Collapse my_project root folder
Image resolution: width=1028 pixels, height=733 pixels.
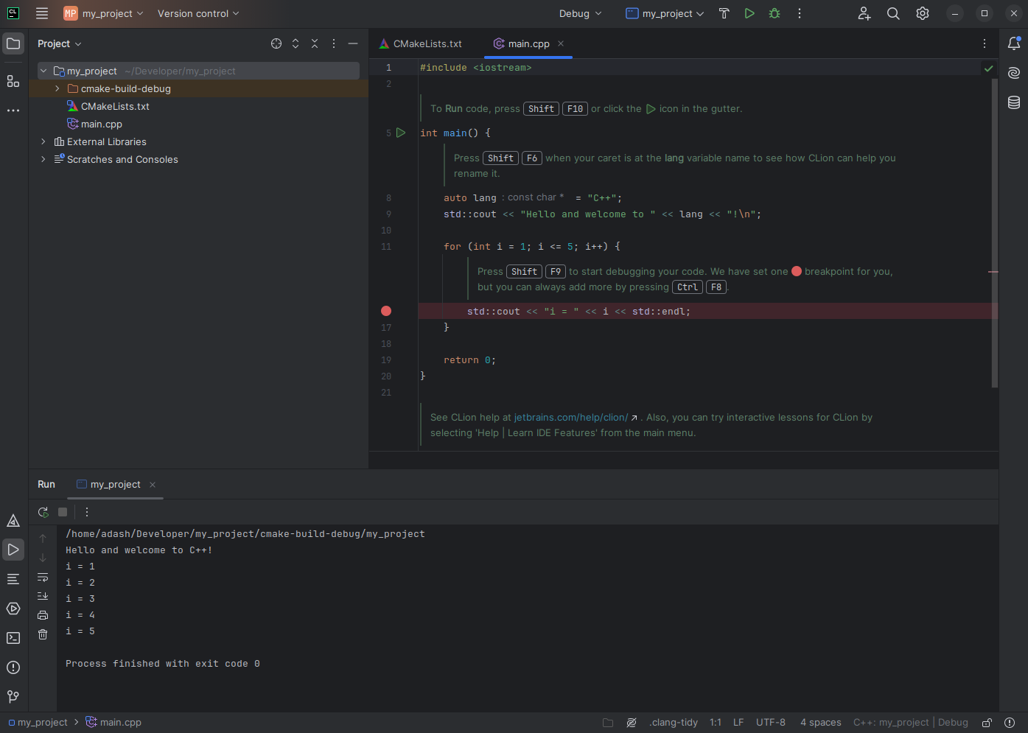click(x=43, y=71)
